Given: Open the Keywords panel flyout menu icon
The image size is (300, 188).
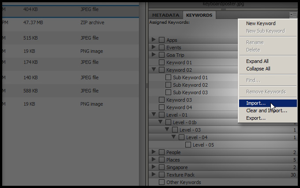Looking at the screenshot, I should [x=293, y=15].
